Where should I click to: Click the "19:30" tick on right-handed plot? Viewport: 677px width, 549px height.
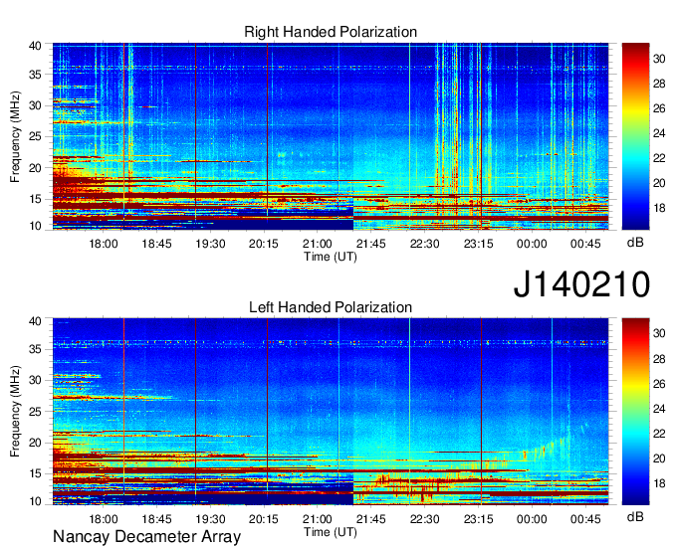coord(210,244)
